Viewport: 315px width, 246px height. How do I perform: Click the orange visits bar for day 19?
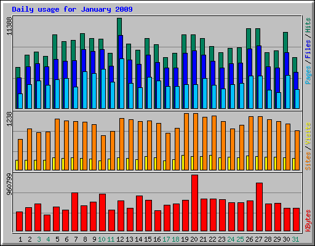coord(186,141)
